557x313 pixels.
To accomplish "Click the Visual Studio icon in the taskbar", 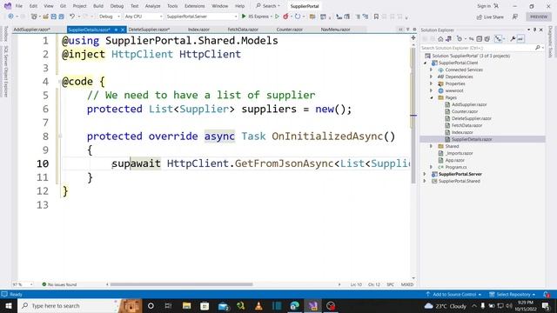I will pyautogui.click(x=313, y=305).
